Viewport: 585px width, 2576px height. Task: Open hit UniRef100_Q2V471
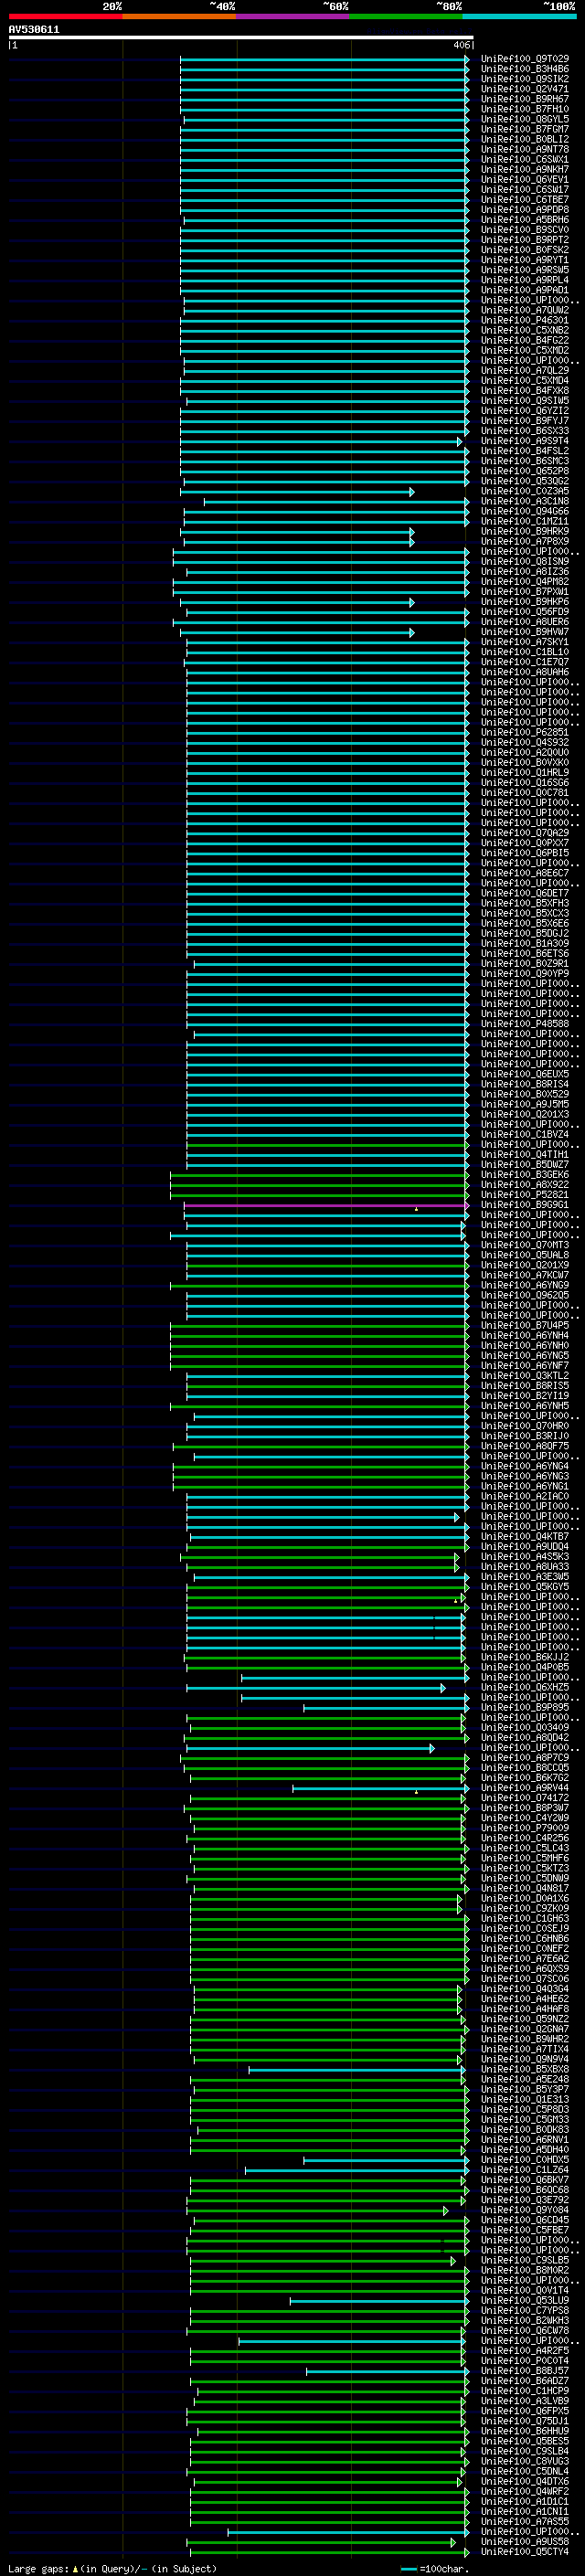525,89
